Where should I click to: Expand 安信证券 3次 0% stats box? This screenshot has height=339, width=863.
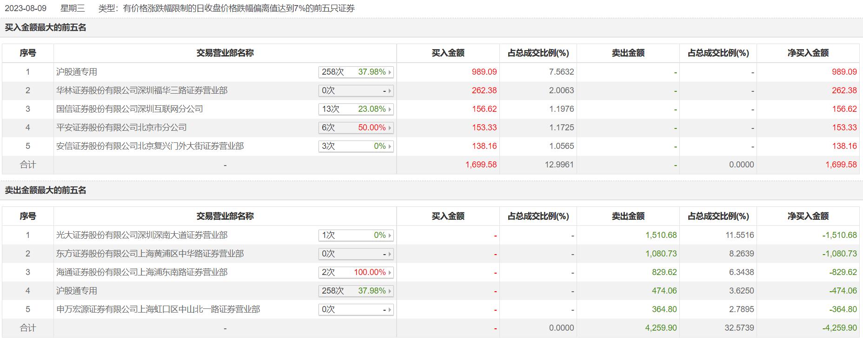[356, 146]
